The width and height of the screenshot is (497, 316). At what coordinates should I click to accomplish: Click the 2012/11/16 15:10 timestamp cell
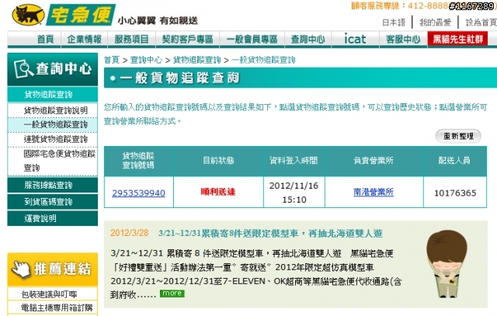[x=294, y=193]
